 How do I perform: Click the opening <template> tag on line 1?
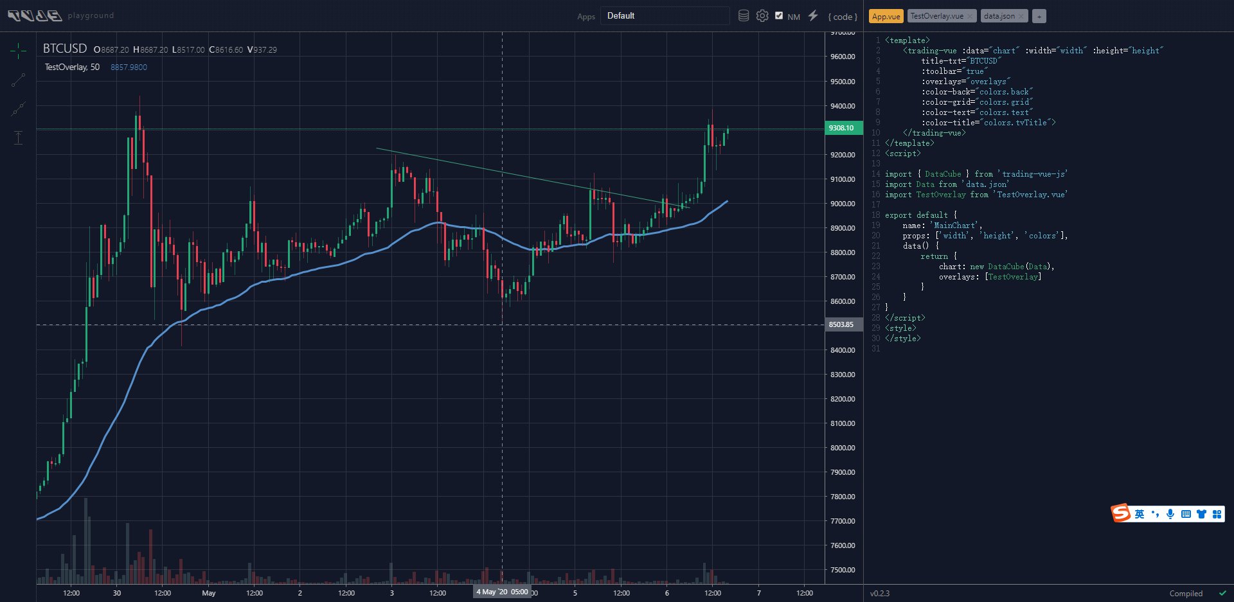(x=908, y=40)
